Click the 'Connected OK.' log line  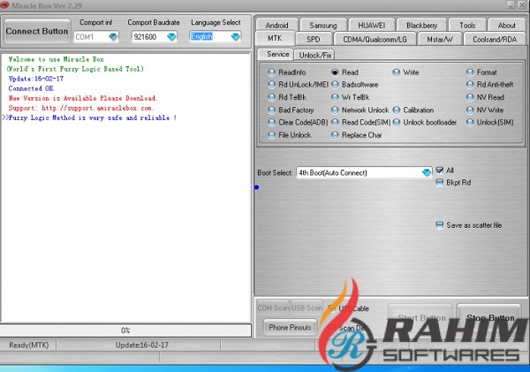[32, 88]
